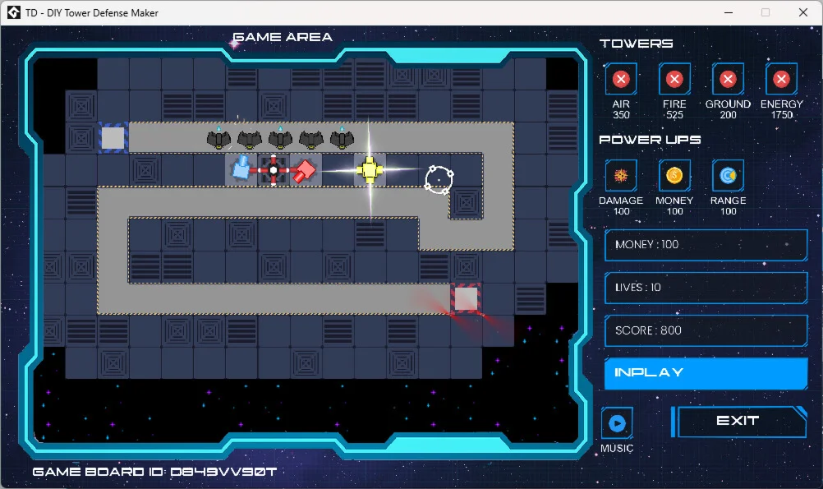Click the first enemy ship in line
The image size is (823, 489).
pyautogui.click(x=343, y=139)
